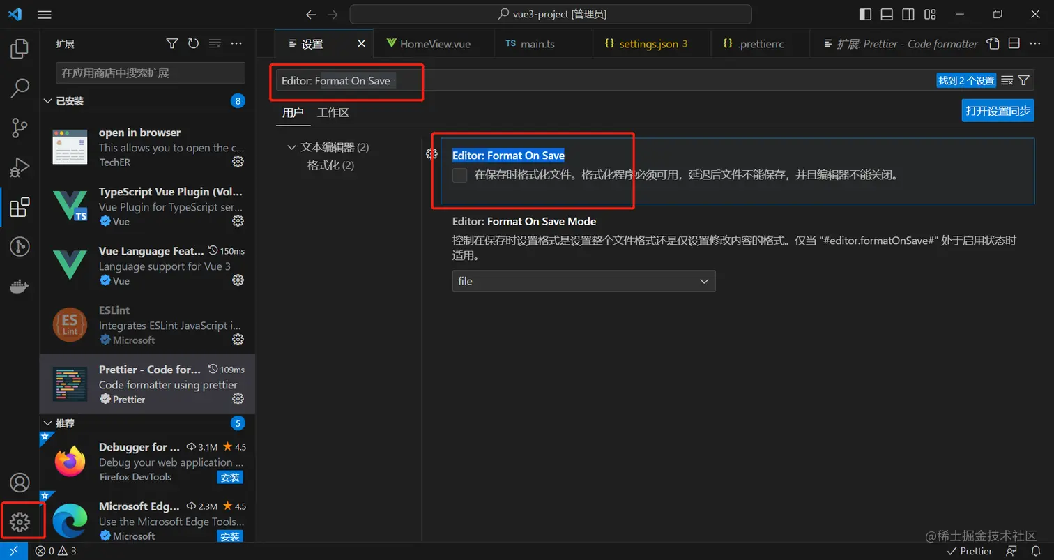Go back with the left arrow
The width and height of the screenshot is (1054, 560).
(x=311, y=15)
